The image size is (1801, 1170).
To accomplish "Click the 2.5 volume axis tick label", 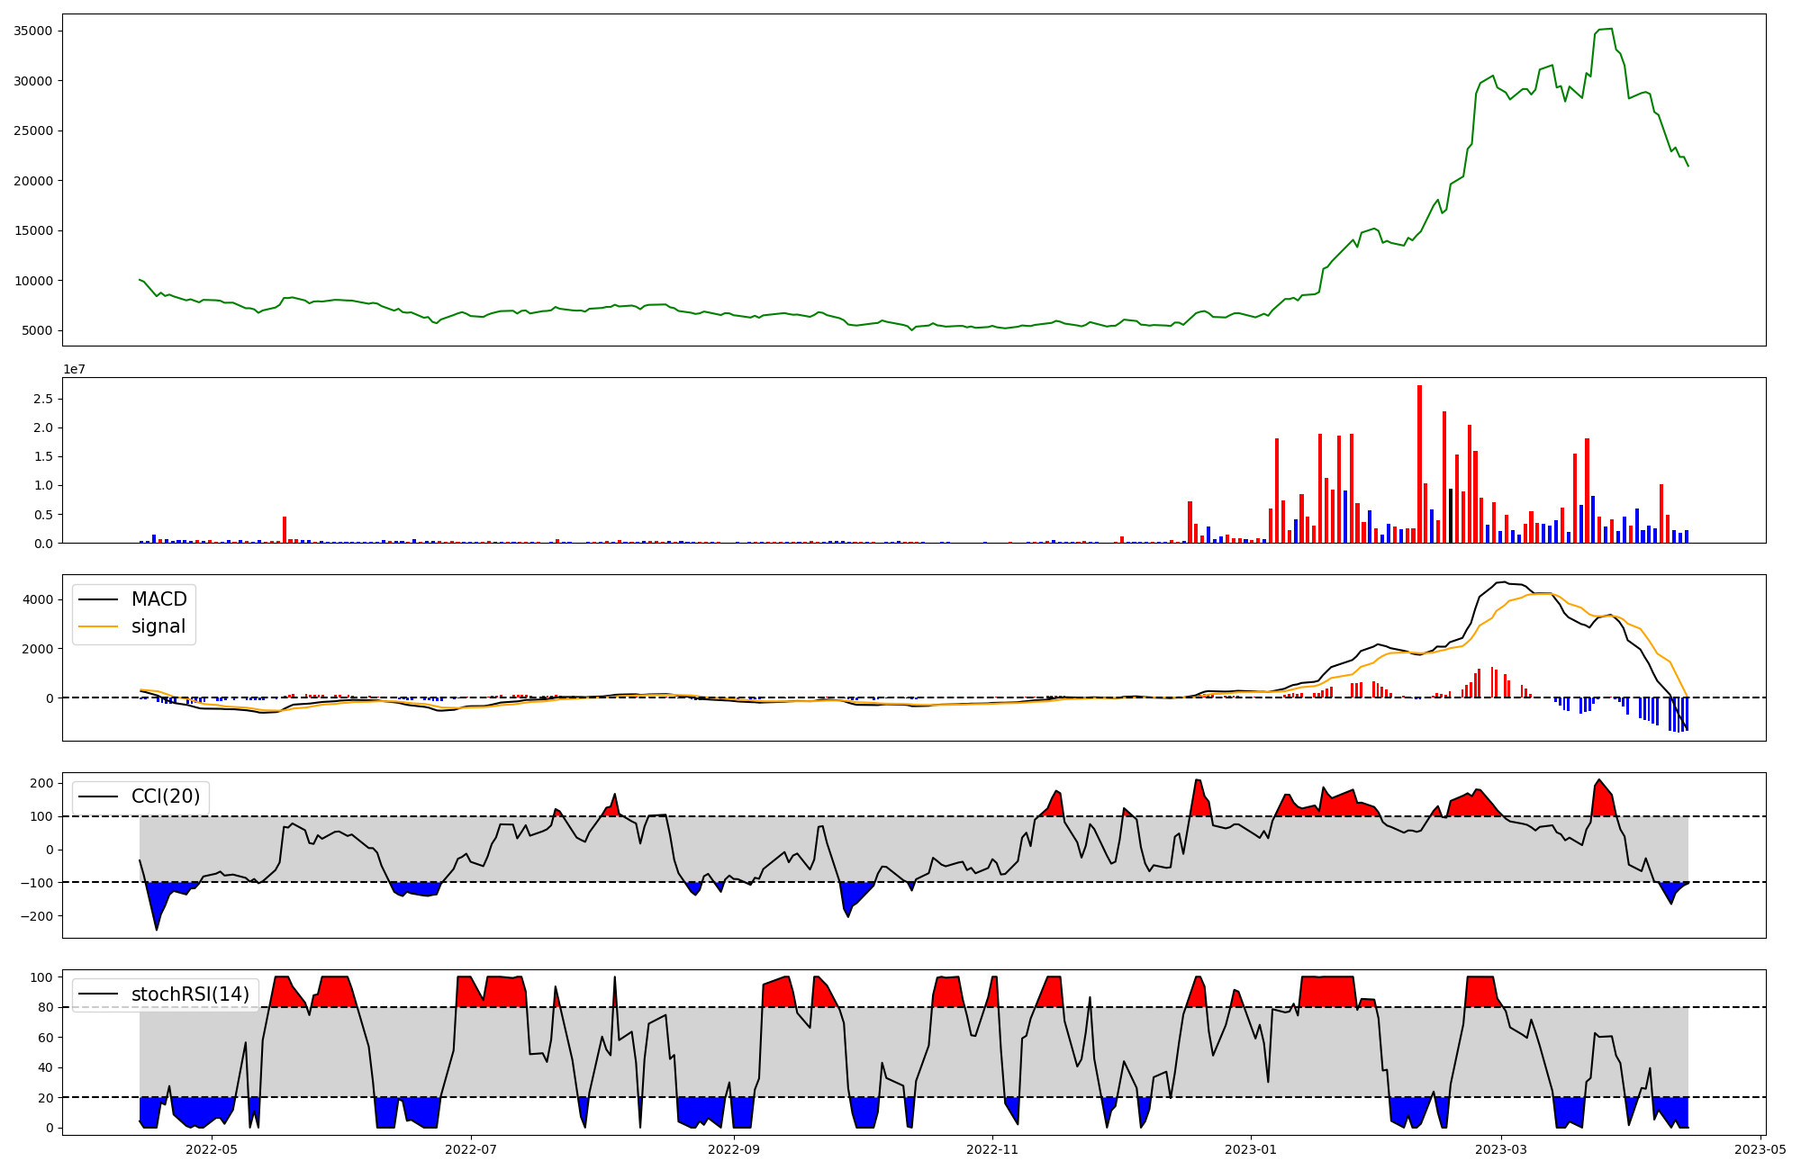I will [x=43, y=399].
